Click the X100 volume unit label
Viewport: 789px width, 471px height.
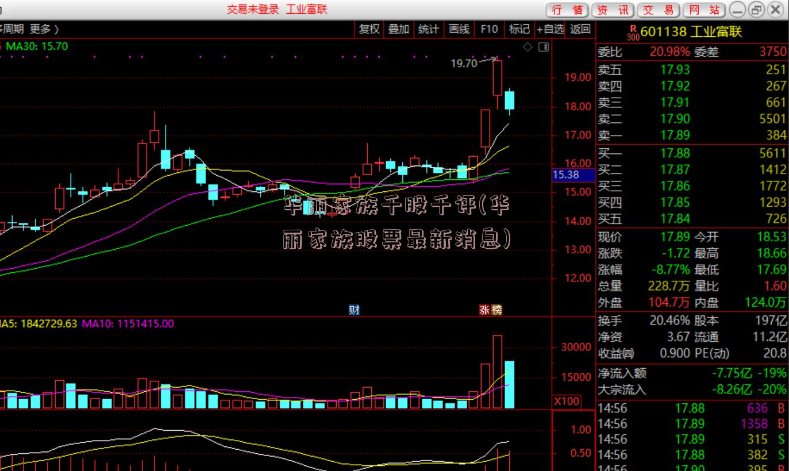click(x=567, y=402)
